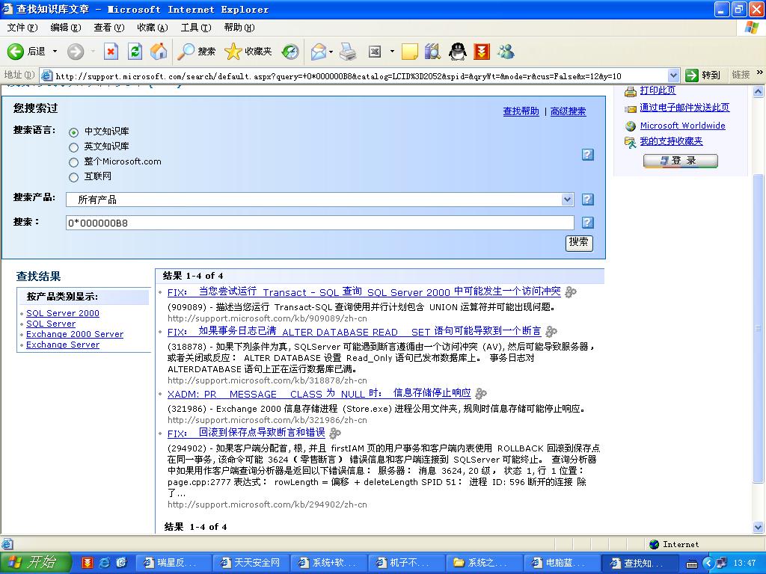Click the search query text field
This screenshot has width=766, height=574.
(319, 223)
